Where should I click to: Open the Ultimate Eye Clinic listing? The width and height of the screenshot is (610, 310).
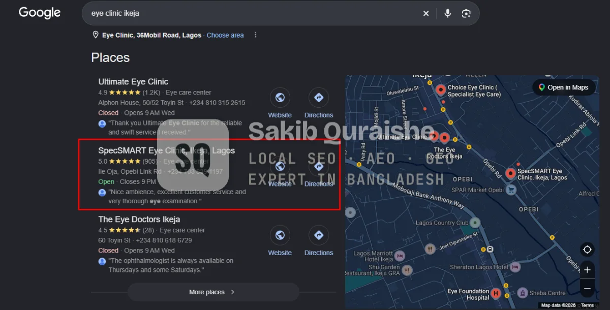(x=133, y=81)
